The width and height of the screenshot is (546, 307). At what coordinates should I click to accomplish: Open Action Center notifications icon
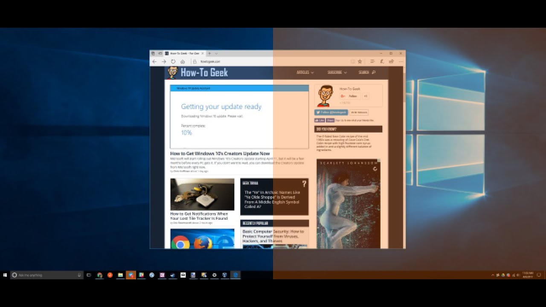(x=539, y=275)
